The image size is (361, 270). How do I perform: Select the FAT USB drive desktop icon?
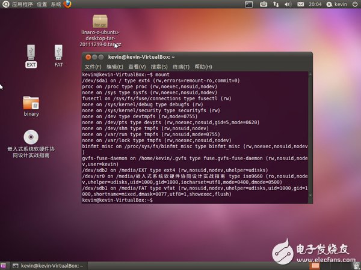click(x=58, y=52)
